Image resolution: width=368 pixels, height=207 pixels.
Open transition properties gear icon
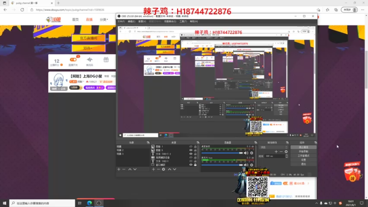(x=286, y=152)
